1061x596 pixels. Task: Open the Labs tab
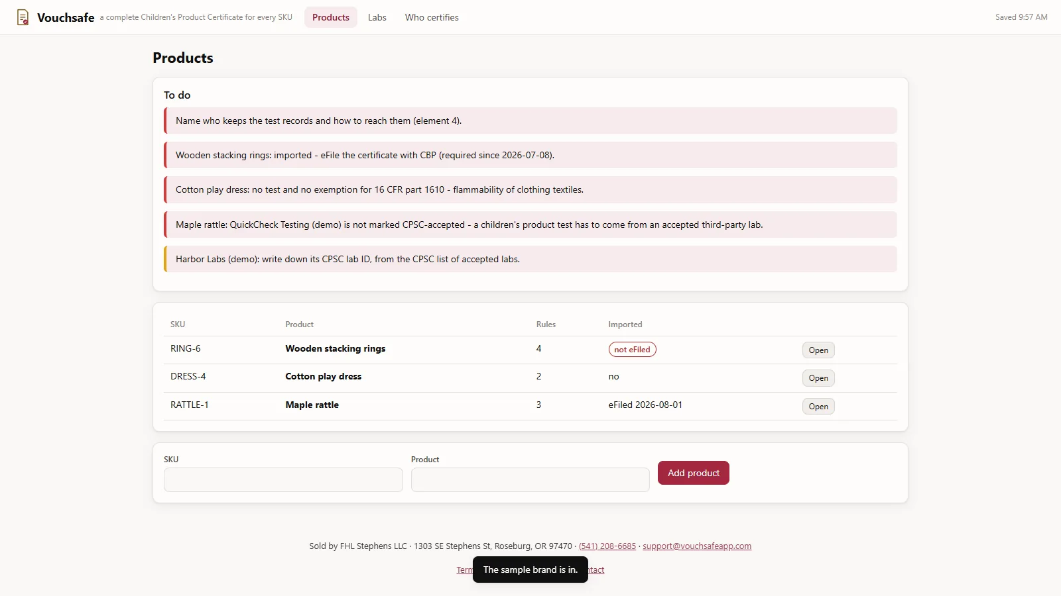pos(377,17)
